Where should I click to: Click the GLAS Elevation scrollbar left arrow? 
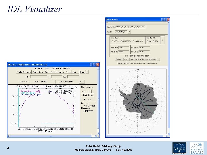pyautogui.click(x=9, y=136)
